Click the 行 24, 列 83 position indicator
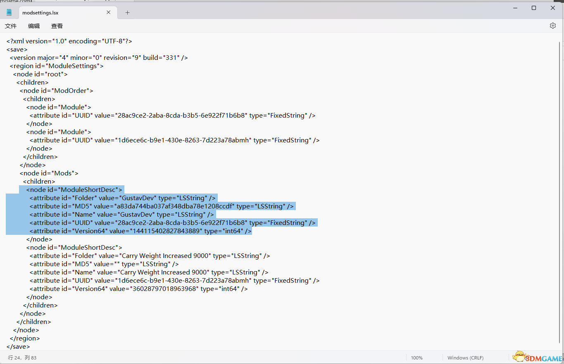This screenshot has width=564, height=364. point(22,358)
